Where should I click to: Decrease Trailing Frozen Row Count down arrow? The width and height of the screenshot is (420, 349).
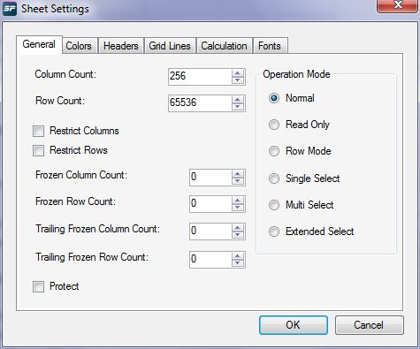pyautogui.click(x=238, y=263)
